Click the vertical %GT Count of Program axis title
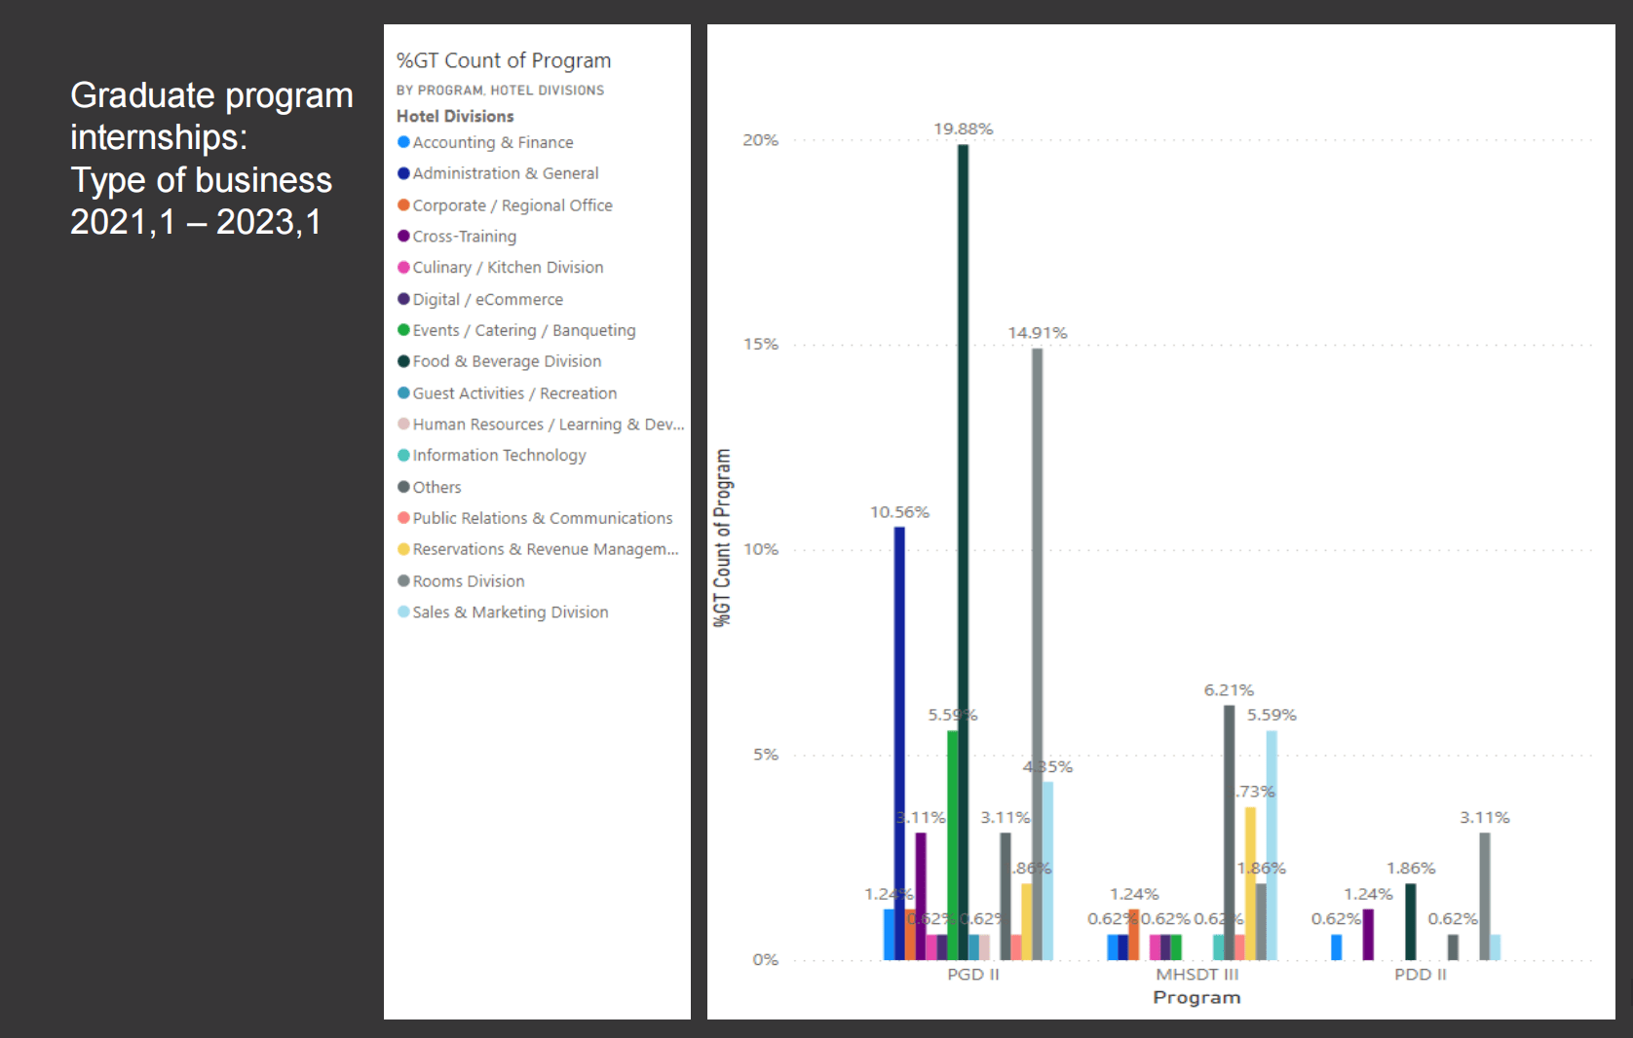1633x1038 pixels. pos(722,538)
